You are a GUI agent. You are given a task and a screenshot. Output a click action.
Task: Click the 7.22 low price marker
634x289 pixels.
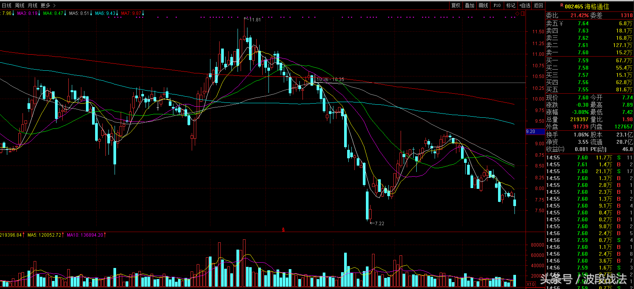pos(379,223)
